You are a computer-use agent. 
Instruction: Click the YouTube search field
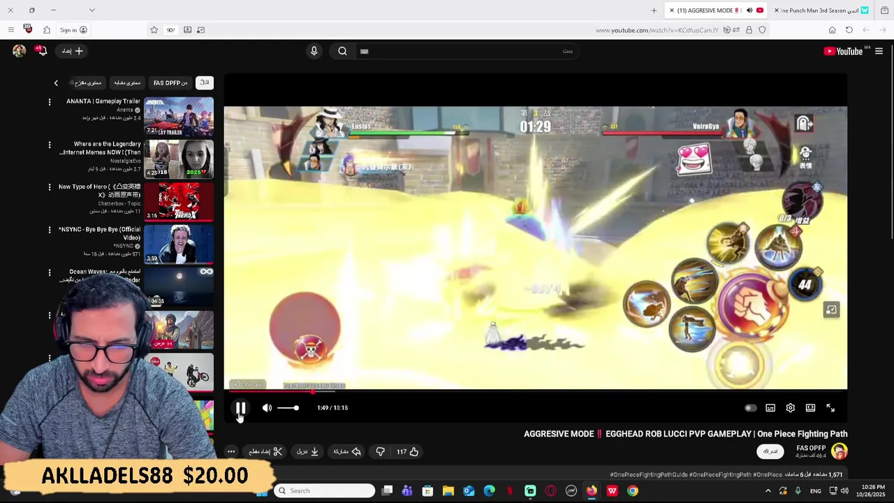pyautogui.click(x=467, y=51)
